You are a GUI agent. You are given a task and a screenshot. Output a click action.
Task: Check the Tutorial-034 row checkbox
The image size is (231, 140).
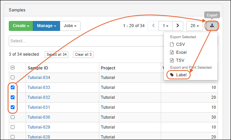[13, 77]
